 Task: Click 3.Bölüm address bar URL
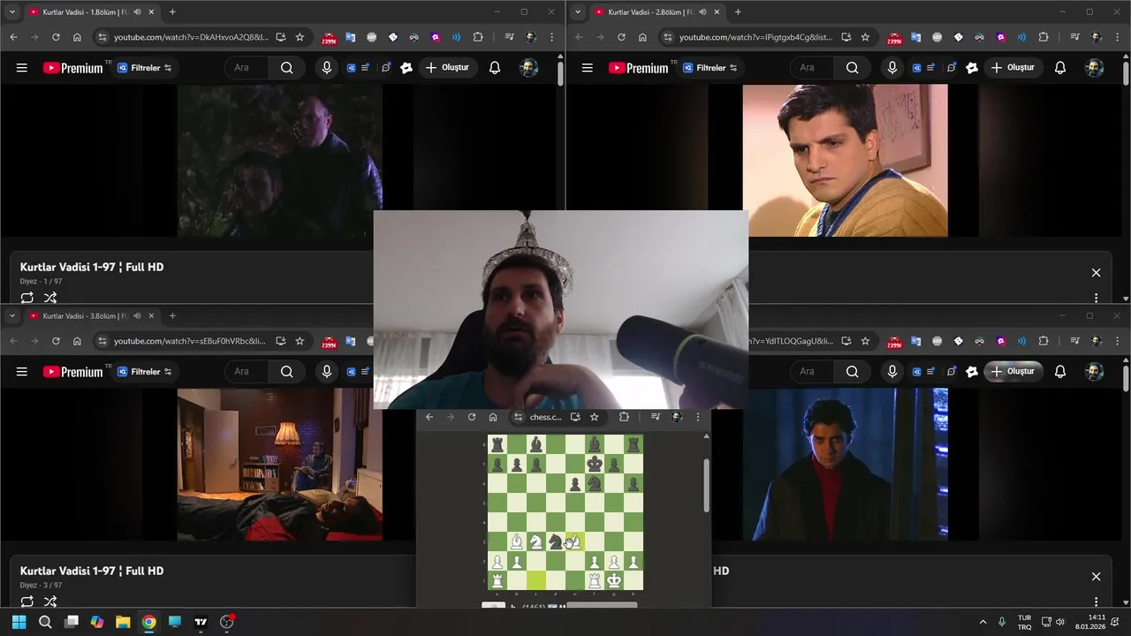click(190, 341)
